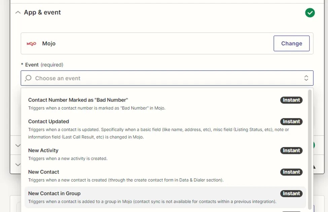Click the Instant badge next to Contact Updated
328x212 pixels.
pyautogui.click(x=291, y=121)
